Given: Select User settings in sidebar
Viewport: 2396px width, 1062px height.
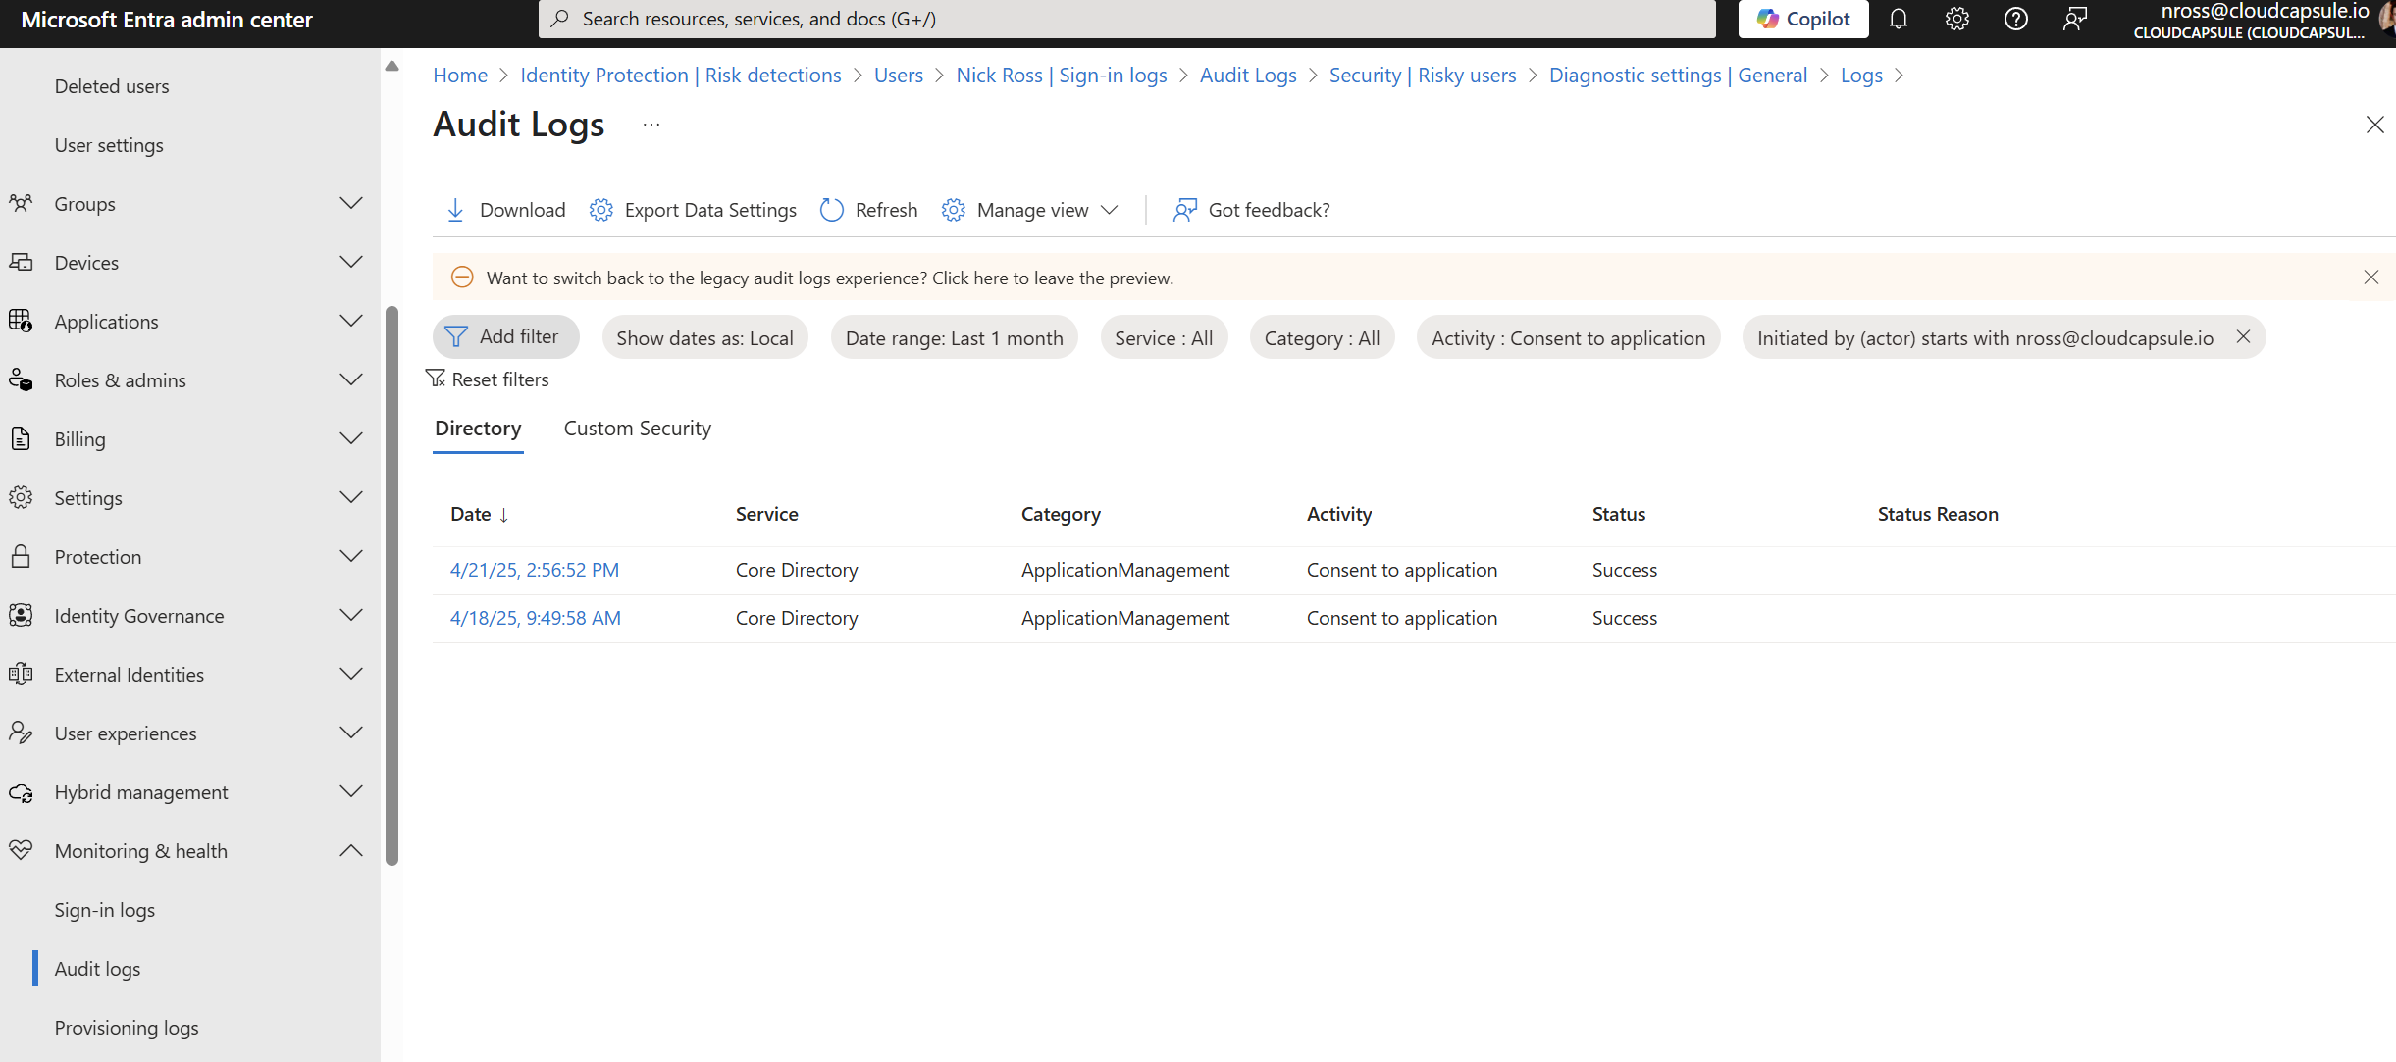Looking at the screenshot, I should point(109,145).
